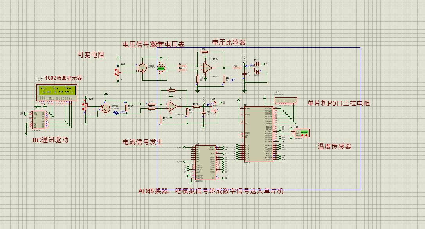Select diode D1
The height and width of the screenshot is (229, 425).
click(x=257, y=64)
